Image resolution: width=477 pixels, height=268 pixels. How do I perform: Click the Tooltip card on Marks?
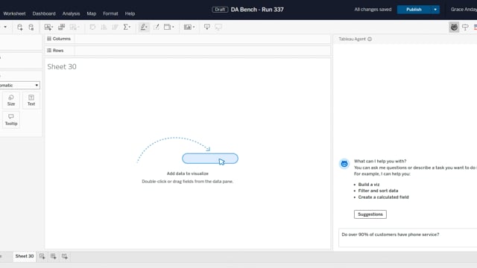11,119
